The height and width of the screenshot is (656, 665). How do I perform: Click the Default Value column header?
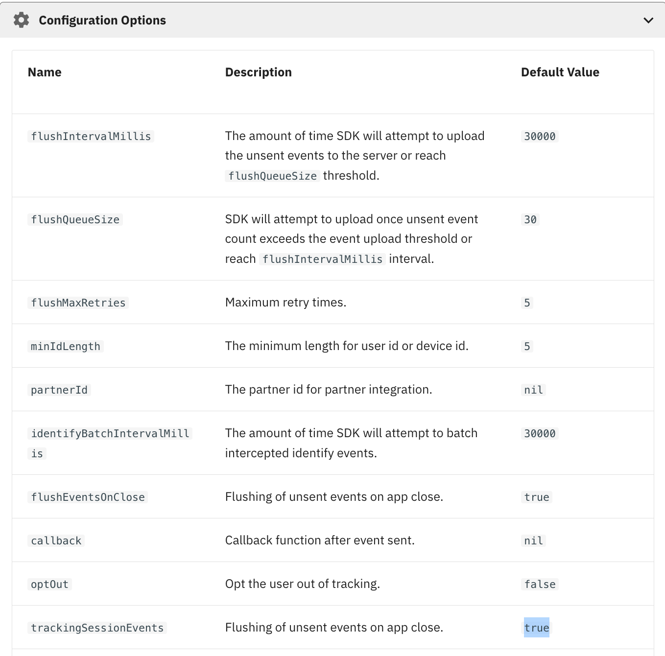pos(560,72)
